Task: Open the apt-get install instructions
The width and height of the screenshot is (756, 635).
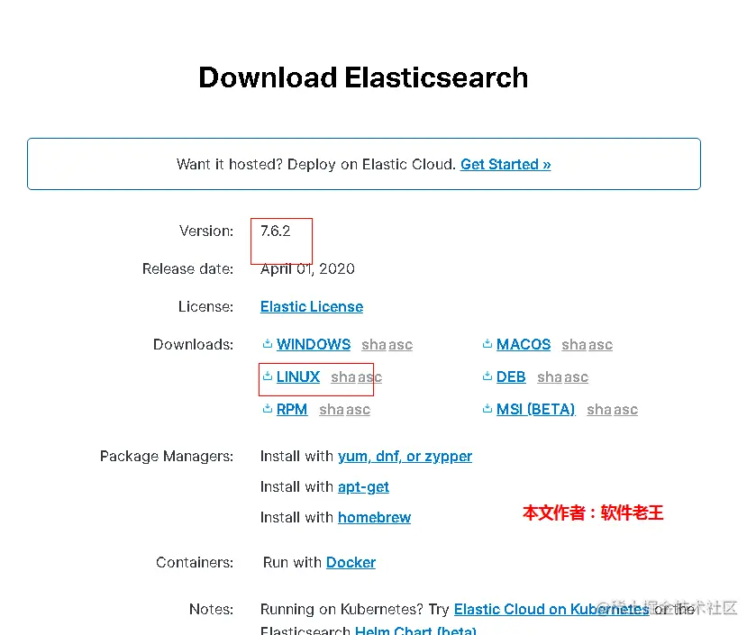Action: click(363, 487)
